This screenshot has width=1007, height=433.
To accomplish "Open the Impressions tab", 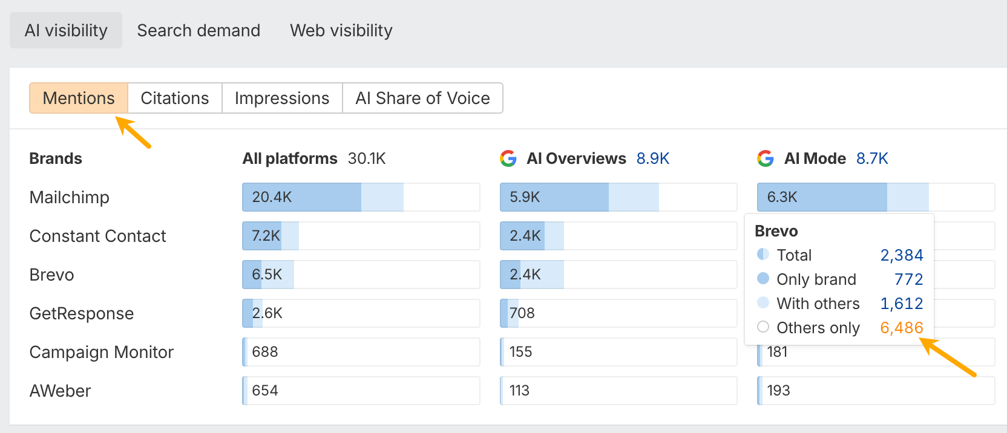I will click(x=282, y=98).
